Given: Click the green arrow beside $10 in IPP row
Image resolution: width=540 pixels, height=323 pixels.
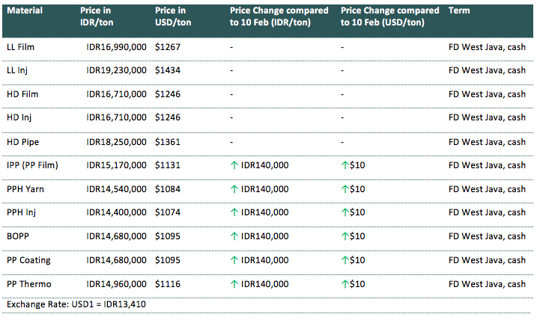Looking at the screenshot, I should pos(345,165).
